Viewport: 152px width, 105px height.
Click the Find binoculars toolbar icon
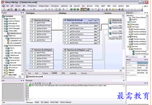click(x=46, y=10)
